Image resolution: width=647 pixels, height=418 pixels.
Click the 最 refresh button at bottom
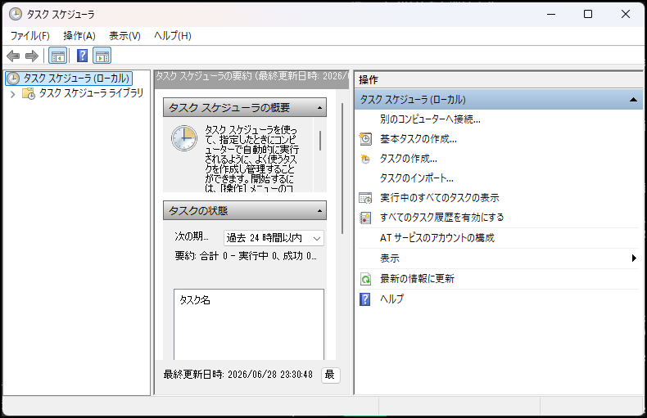click(x=331, y=375)
